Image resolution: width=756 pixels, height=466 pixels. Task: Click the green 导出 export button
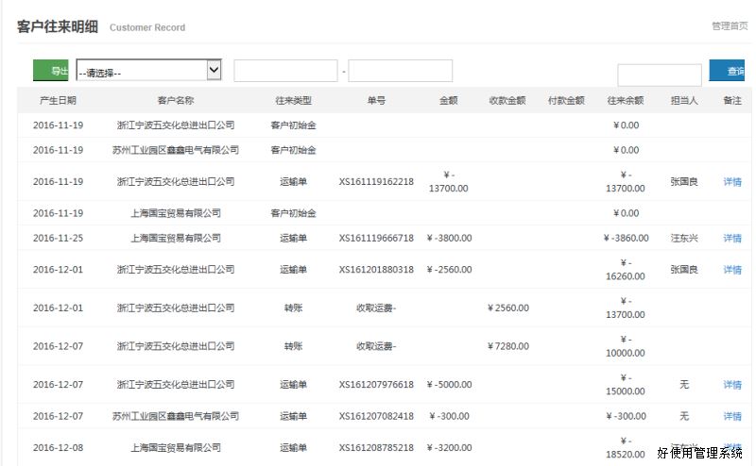click(51, 71)
